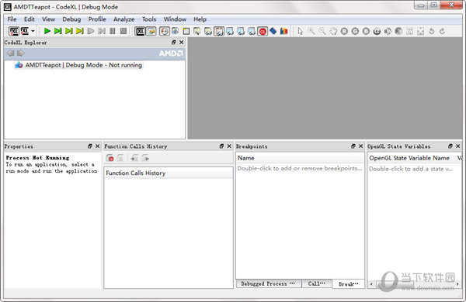Click the second XL icon beside dropdown arrow

click(x=25, y=31)
